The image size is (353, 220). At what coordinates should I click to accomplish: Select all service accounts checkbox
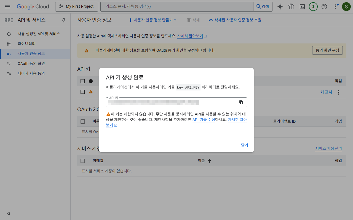point(83,161)
